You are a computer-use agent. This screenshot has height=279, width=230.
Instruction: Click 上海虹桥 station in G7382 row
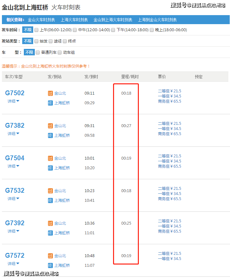pos(62,135)
